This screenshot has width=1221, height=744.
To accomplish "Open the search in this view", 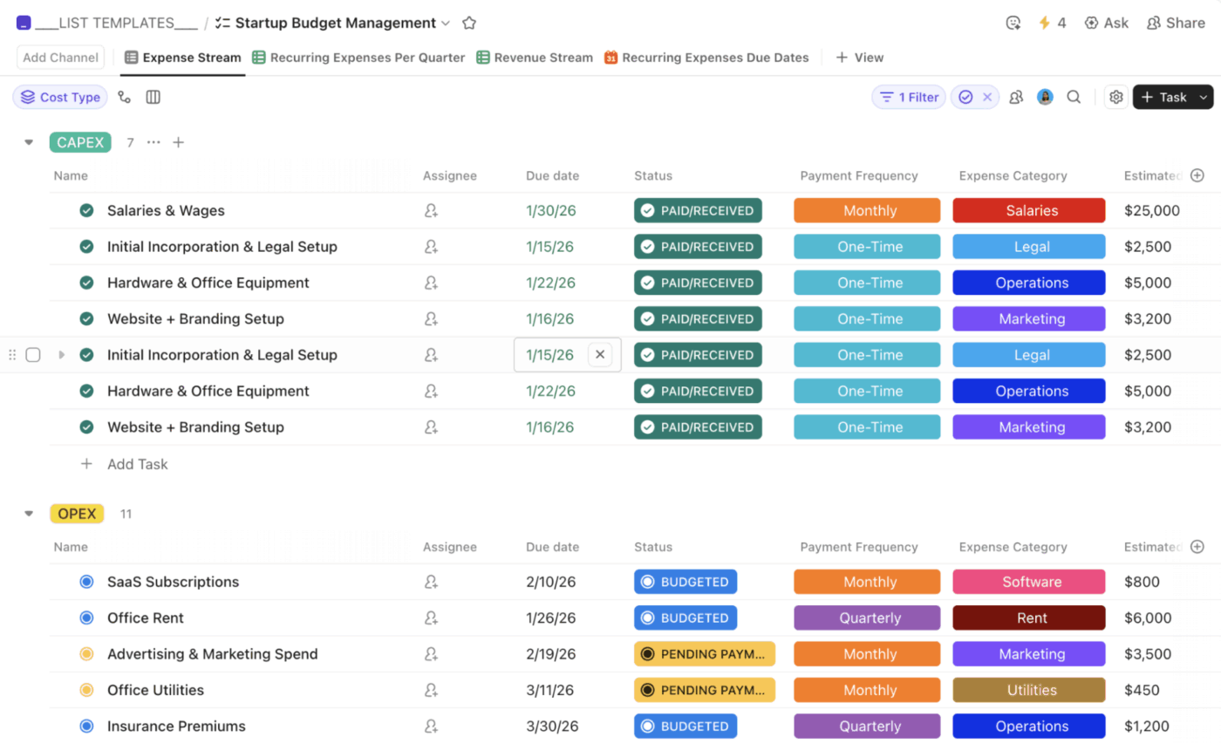I will tap(1074, 97).
